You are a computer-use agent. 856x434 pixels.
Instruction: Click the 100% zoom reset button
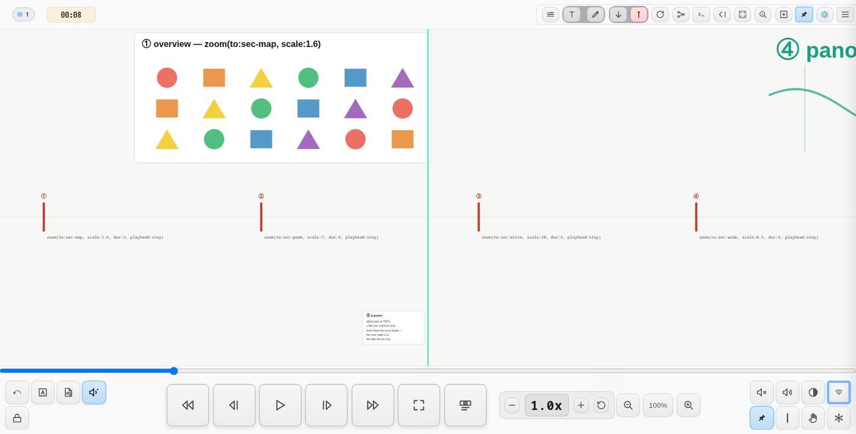click(658, 405)
